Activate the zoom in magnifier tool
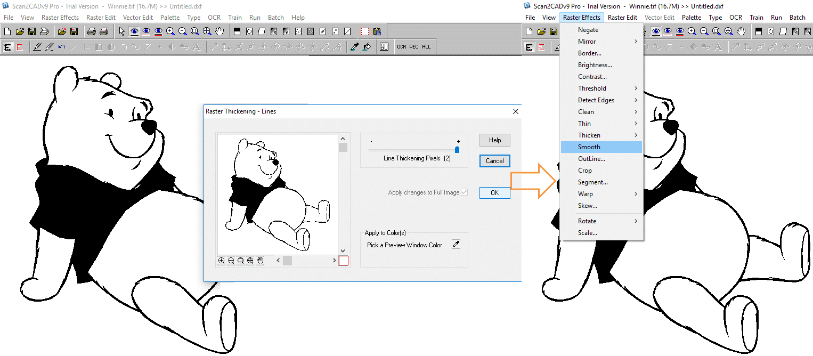Image resolution: width=813 pixels, height=356 pixels. [x=170, y=31]
